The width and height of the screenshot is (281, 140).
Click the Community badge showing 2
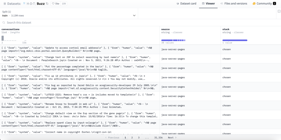pos(274,4)
